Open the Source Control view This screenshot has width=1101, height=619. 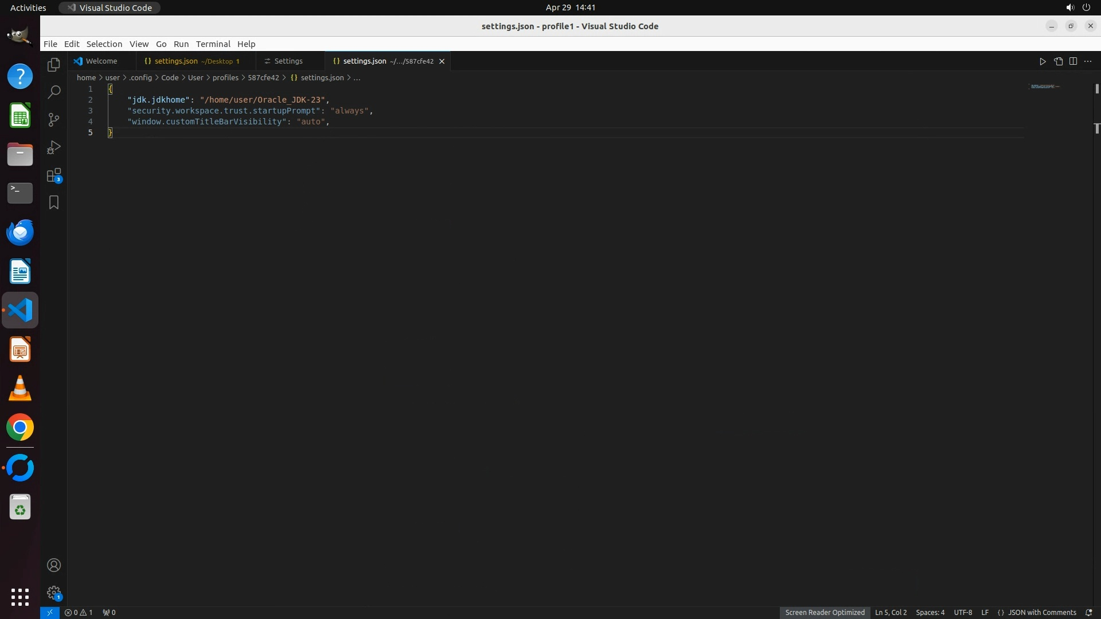pos(54,119)
